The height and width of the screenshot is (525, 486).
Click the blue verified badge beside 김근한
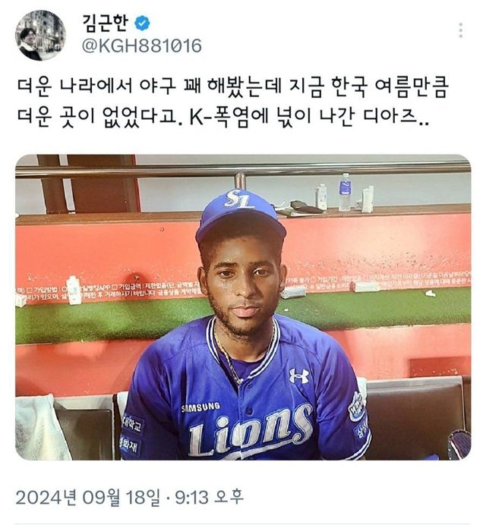tap(143, 23)
